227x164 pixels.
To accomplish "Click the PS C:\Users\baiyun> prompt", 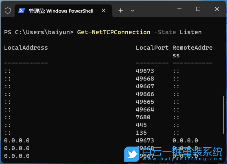I will pyautogui.click(x=39, y=32).
